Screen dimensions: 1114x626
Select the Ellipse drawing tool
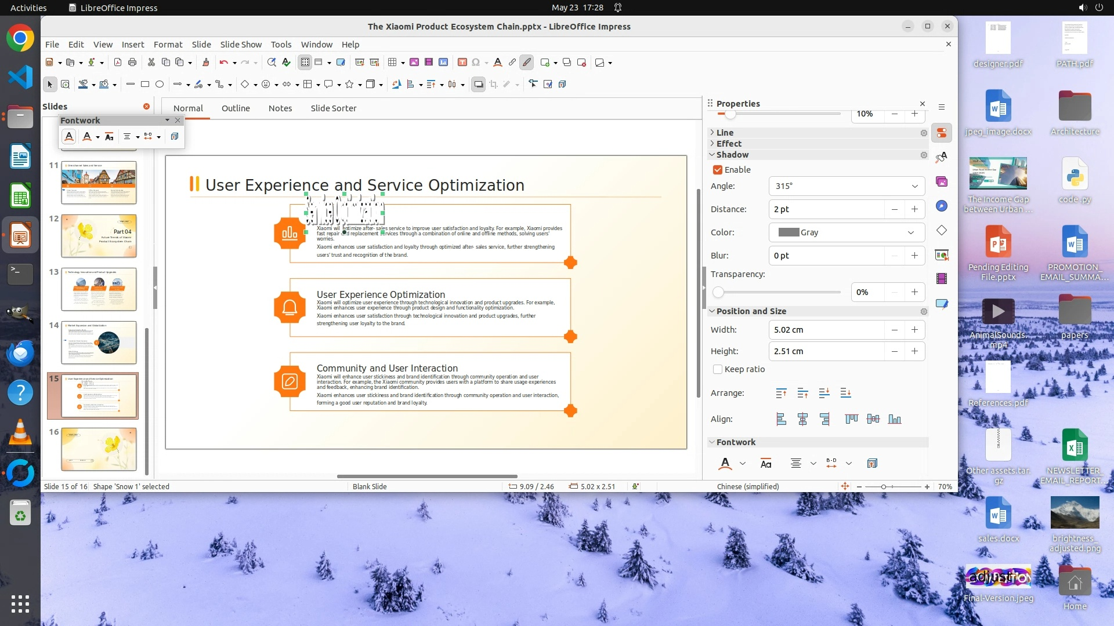pyautogui.click(x=160, y=85)
